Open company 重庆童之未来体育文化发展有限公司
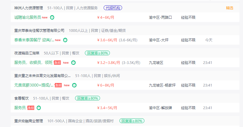Screen dimensions: 243x127 pos(42,76)
